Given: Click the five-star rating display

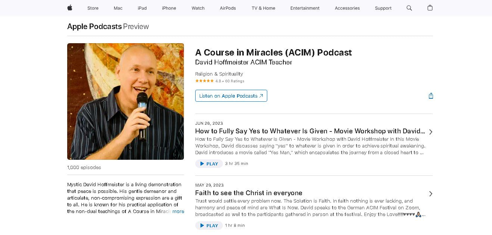Looking at the screenshot, I should pyautogui.click(x=204, y=81).
